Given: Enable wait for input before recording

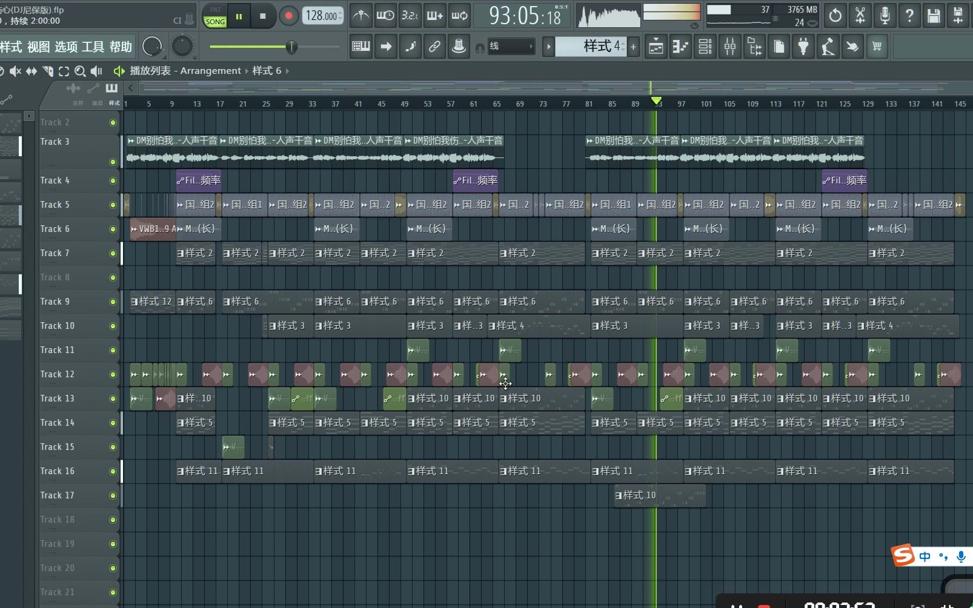Looking at the screenshot, I should coord(385,16).
